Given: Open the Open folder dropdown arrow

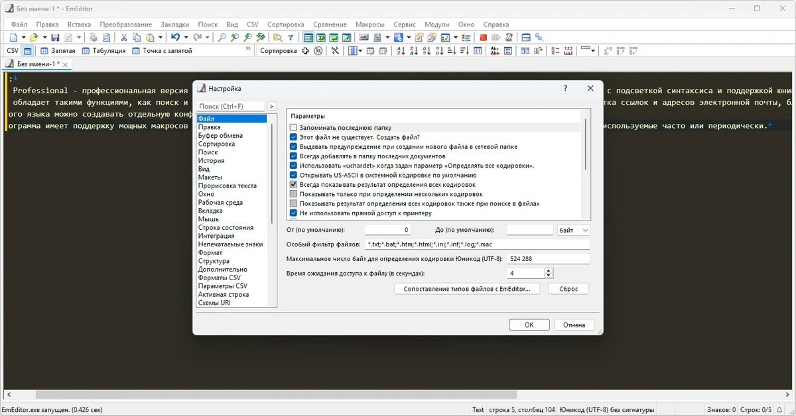Looking at the screenshot, I should 44,37.
